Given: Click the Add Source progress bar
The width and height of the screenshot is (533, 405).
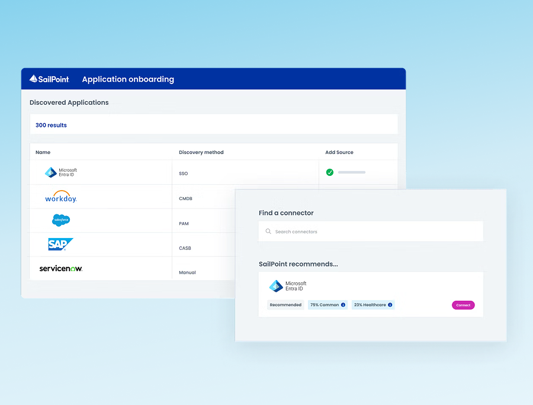Looking at the screenshot, I should [x=352, y=172].
